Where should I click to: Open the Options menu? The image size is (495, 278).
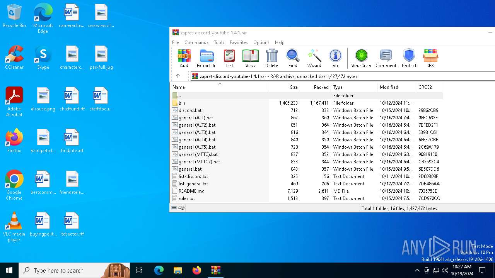tap(261, 42)
